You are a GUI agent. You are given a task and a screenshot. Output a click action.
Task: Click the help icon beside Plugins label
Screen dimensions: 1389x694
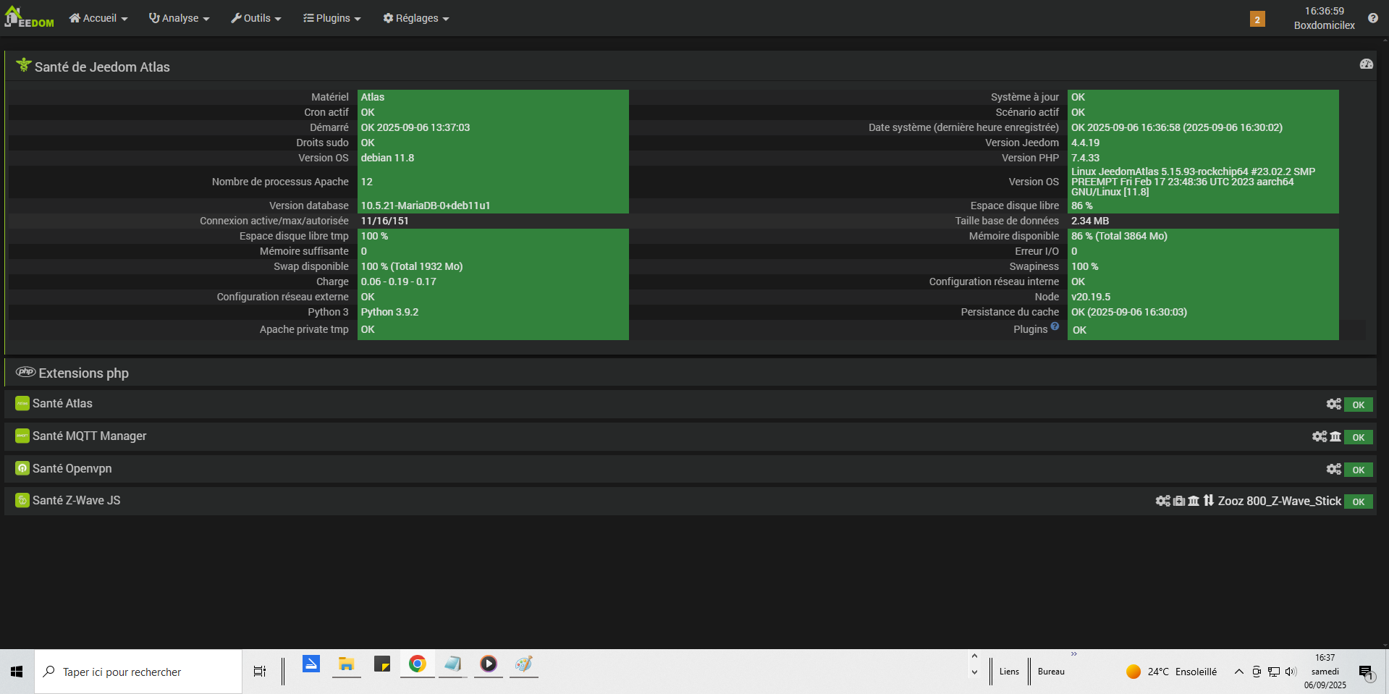pyautogui.click(x=1055, y=326)
